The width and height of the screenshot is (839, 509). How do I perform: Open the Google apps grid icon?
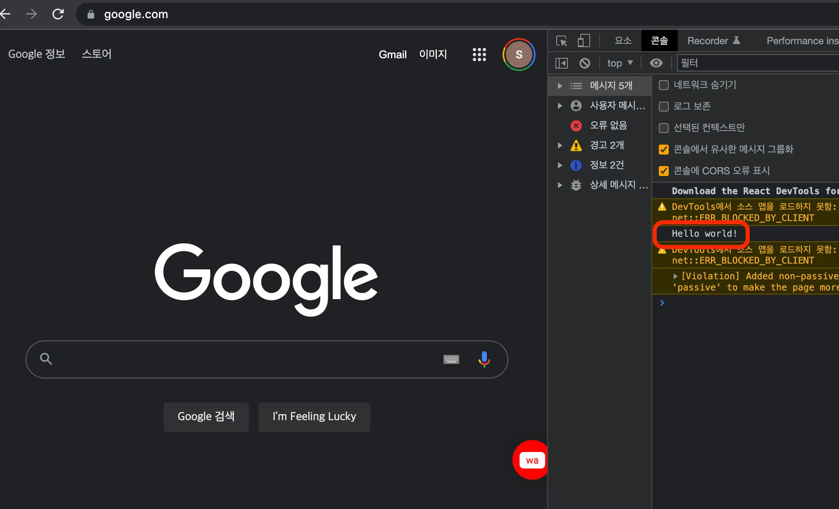click(479, 54)
